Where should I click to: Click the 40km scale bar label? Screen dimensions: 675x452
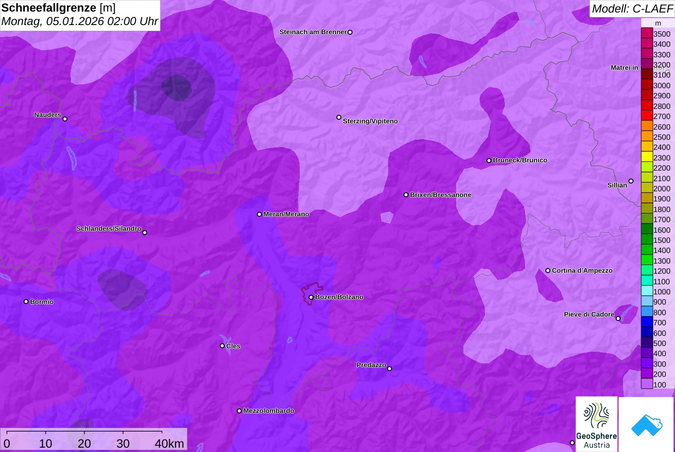click(169, 444)
